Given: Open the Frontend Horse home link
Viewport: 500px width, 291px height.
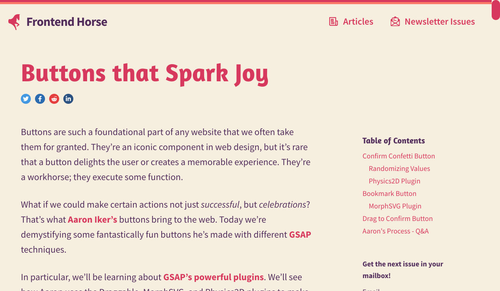Looking at the screenshot, I should (x=67, y=22).
